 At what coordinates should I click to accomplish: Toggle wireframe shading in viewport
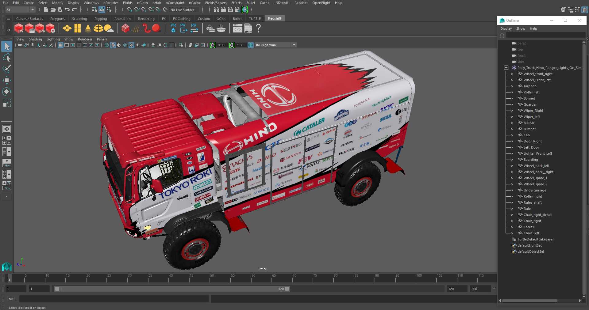click(x=107, y=45)
